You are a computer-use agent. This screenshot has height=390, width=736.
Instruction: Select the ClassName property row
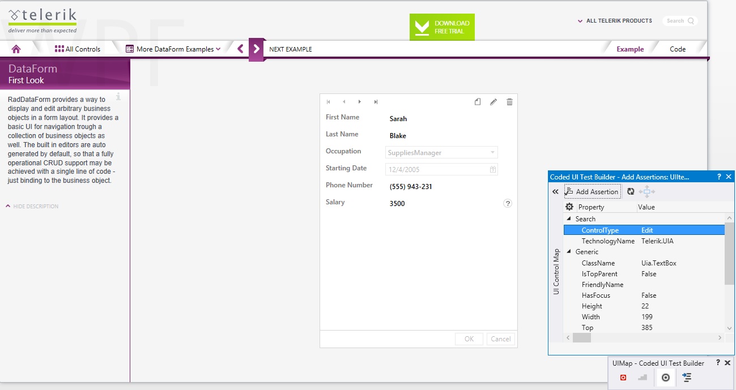pyautogui.click(x=644, y=263)
